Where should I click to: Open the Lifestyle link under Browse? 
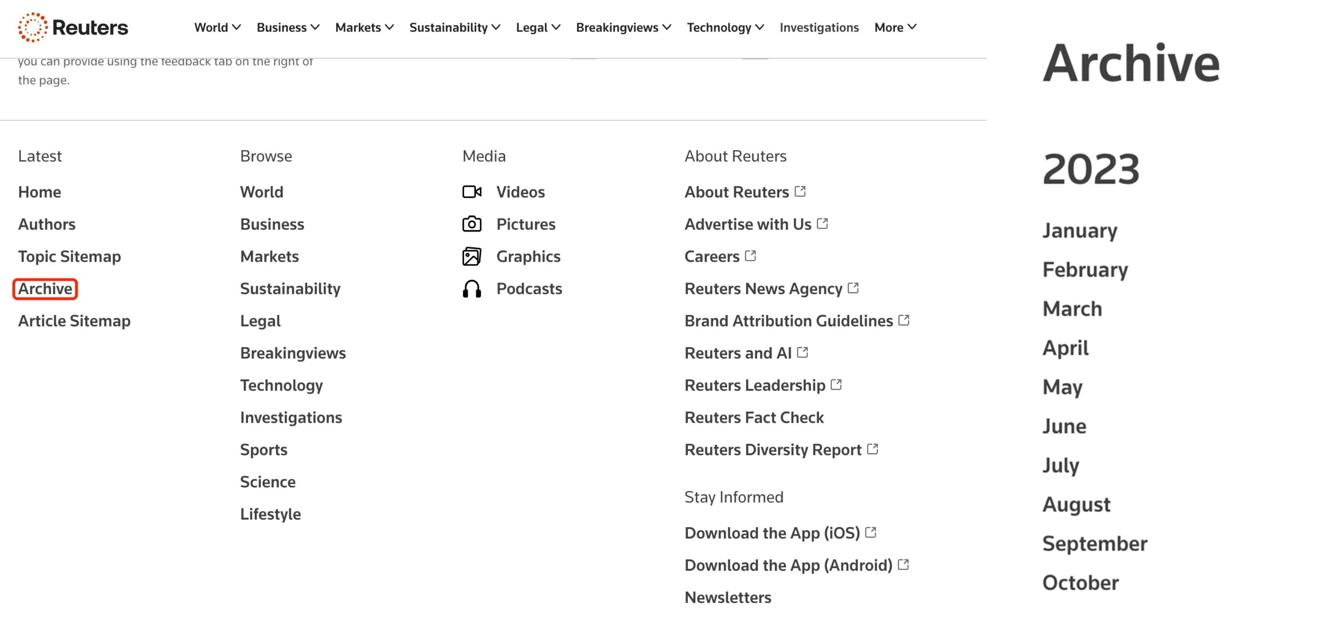coord(270,514)
